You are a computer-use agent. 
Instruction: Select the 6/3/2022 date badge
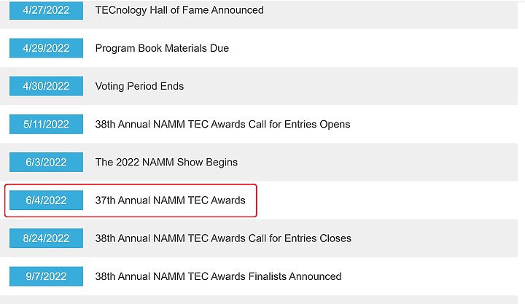coord(46,162)
